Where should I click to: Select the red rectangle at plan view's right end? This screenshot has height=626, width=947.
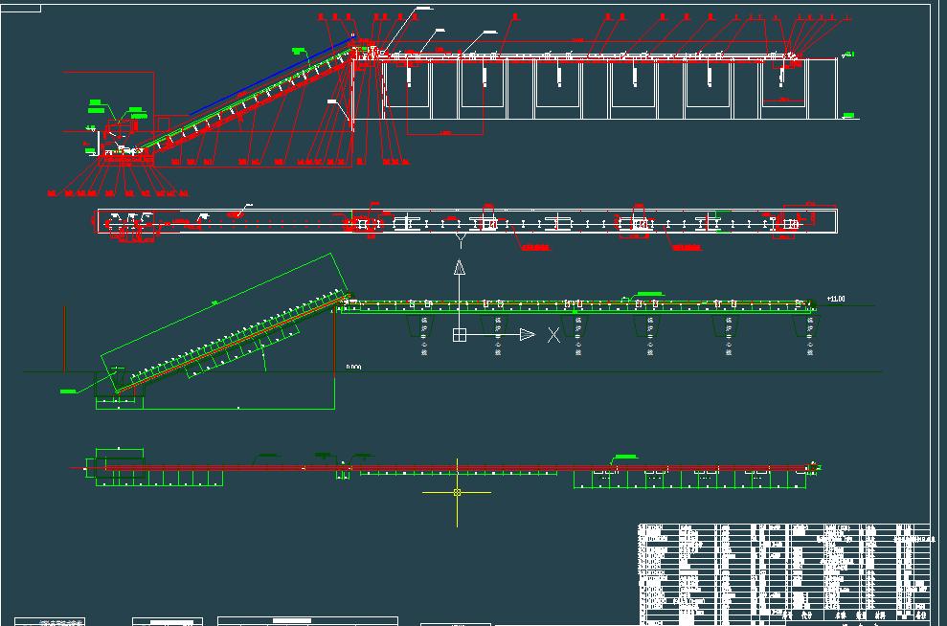(x=810, y=206)
